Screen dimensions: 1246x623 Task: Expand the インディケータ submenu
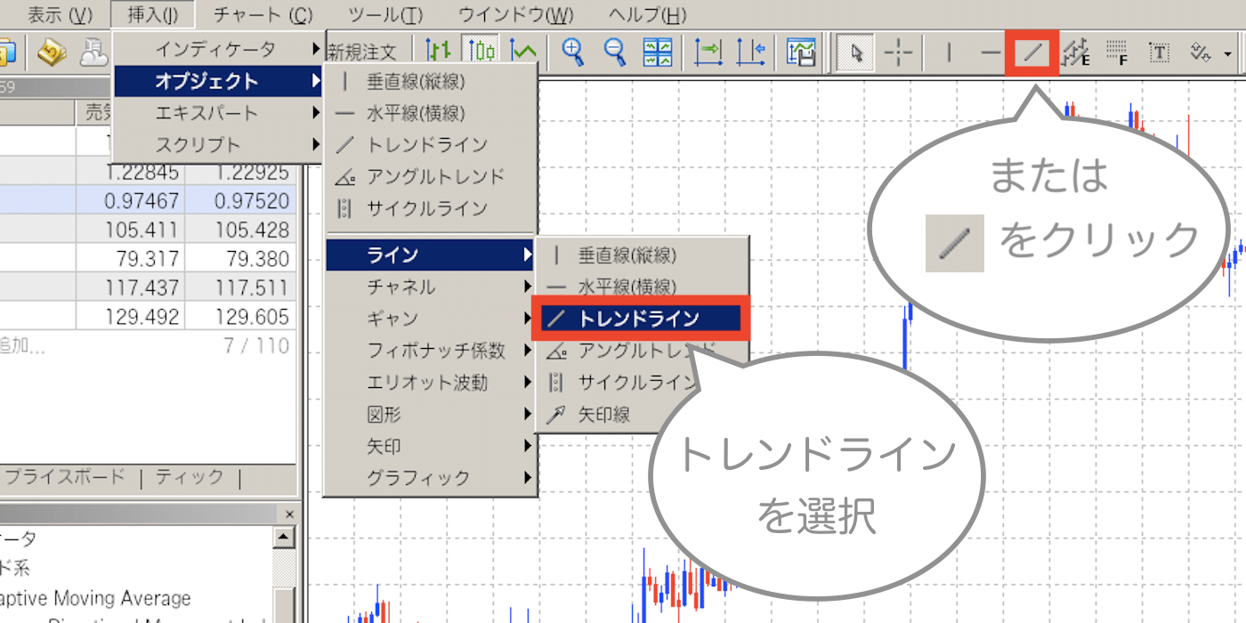[218, 49]
